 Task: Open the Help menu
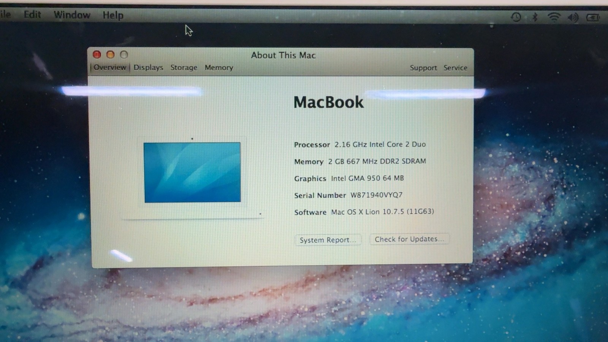(x=113, y=15)
